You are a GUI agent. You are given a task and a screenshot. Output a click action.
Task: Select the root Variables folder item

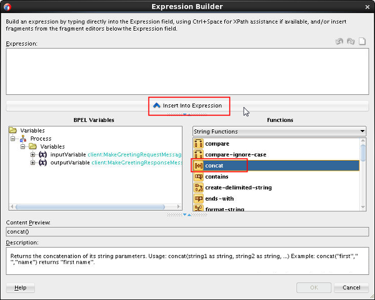[x=32, y=131]
